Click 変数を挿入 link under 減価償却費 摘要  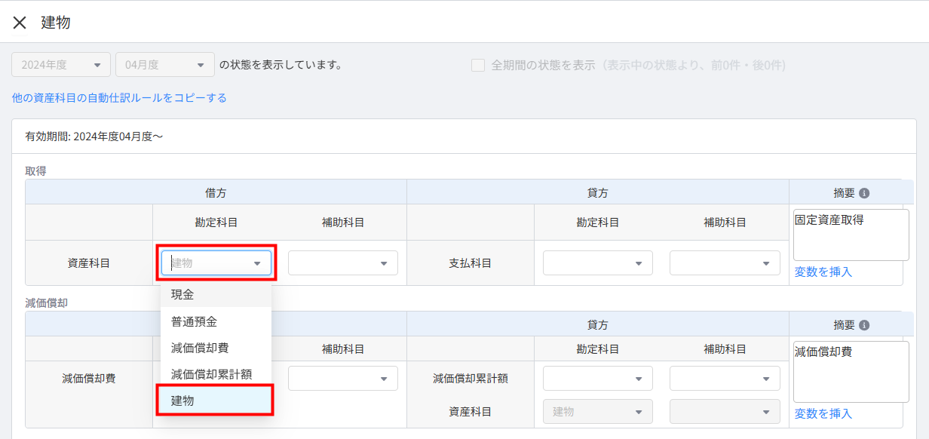823,413
